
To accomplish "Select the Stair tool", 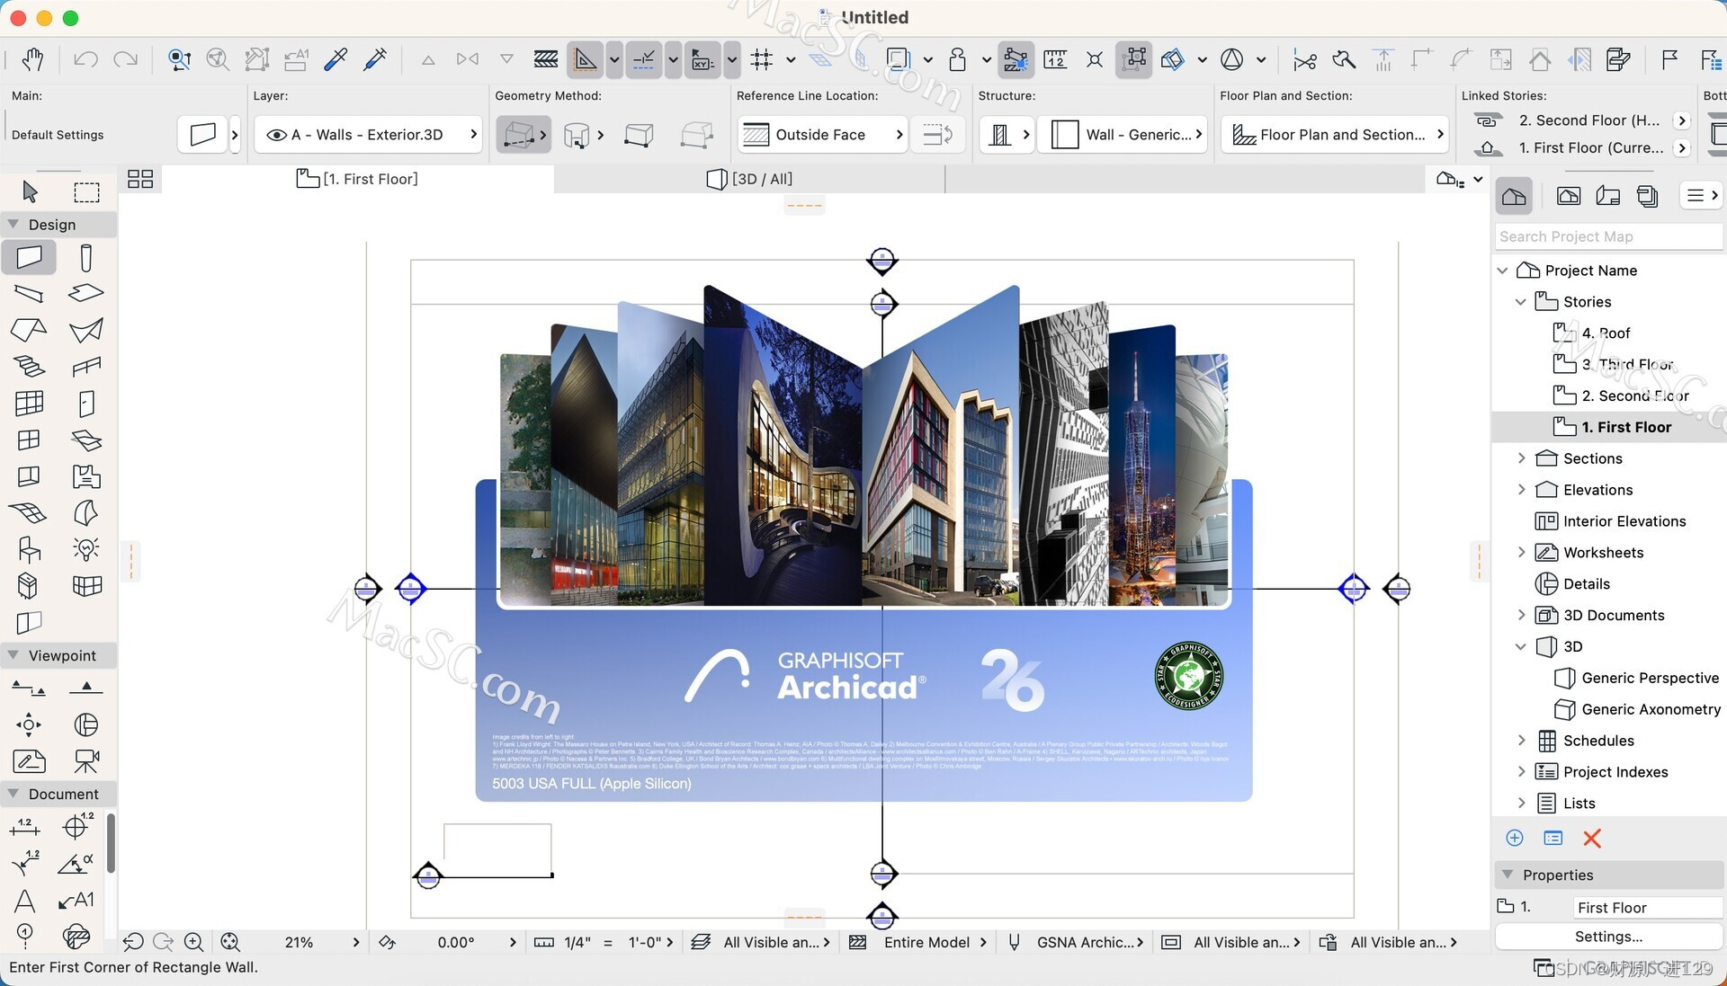I will [29, 366].
